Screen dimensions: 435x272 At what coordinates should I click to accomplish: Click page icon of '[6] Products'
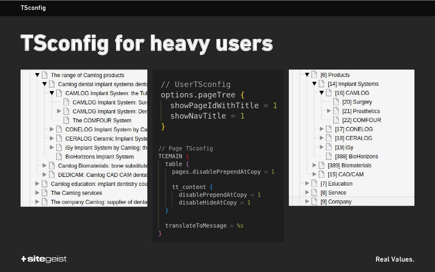pyautogui.click(x=314, y=75)
